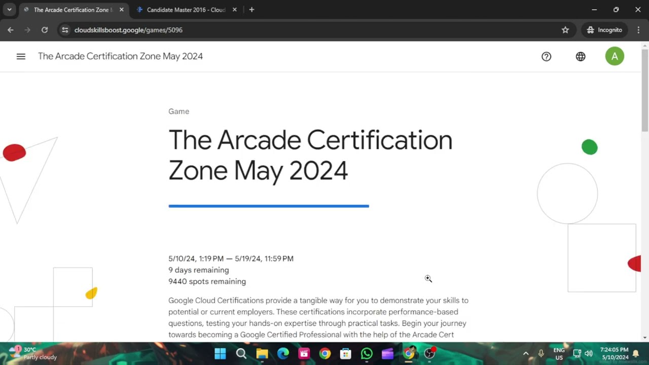This screenshot has width=649, height=365.
Task: Open WhatsApp from the taskbar
Action: coord(367,353)
